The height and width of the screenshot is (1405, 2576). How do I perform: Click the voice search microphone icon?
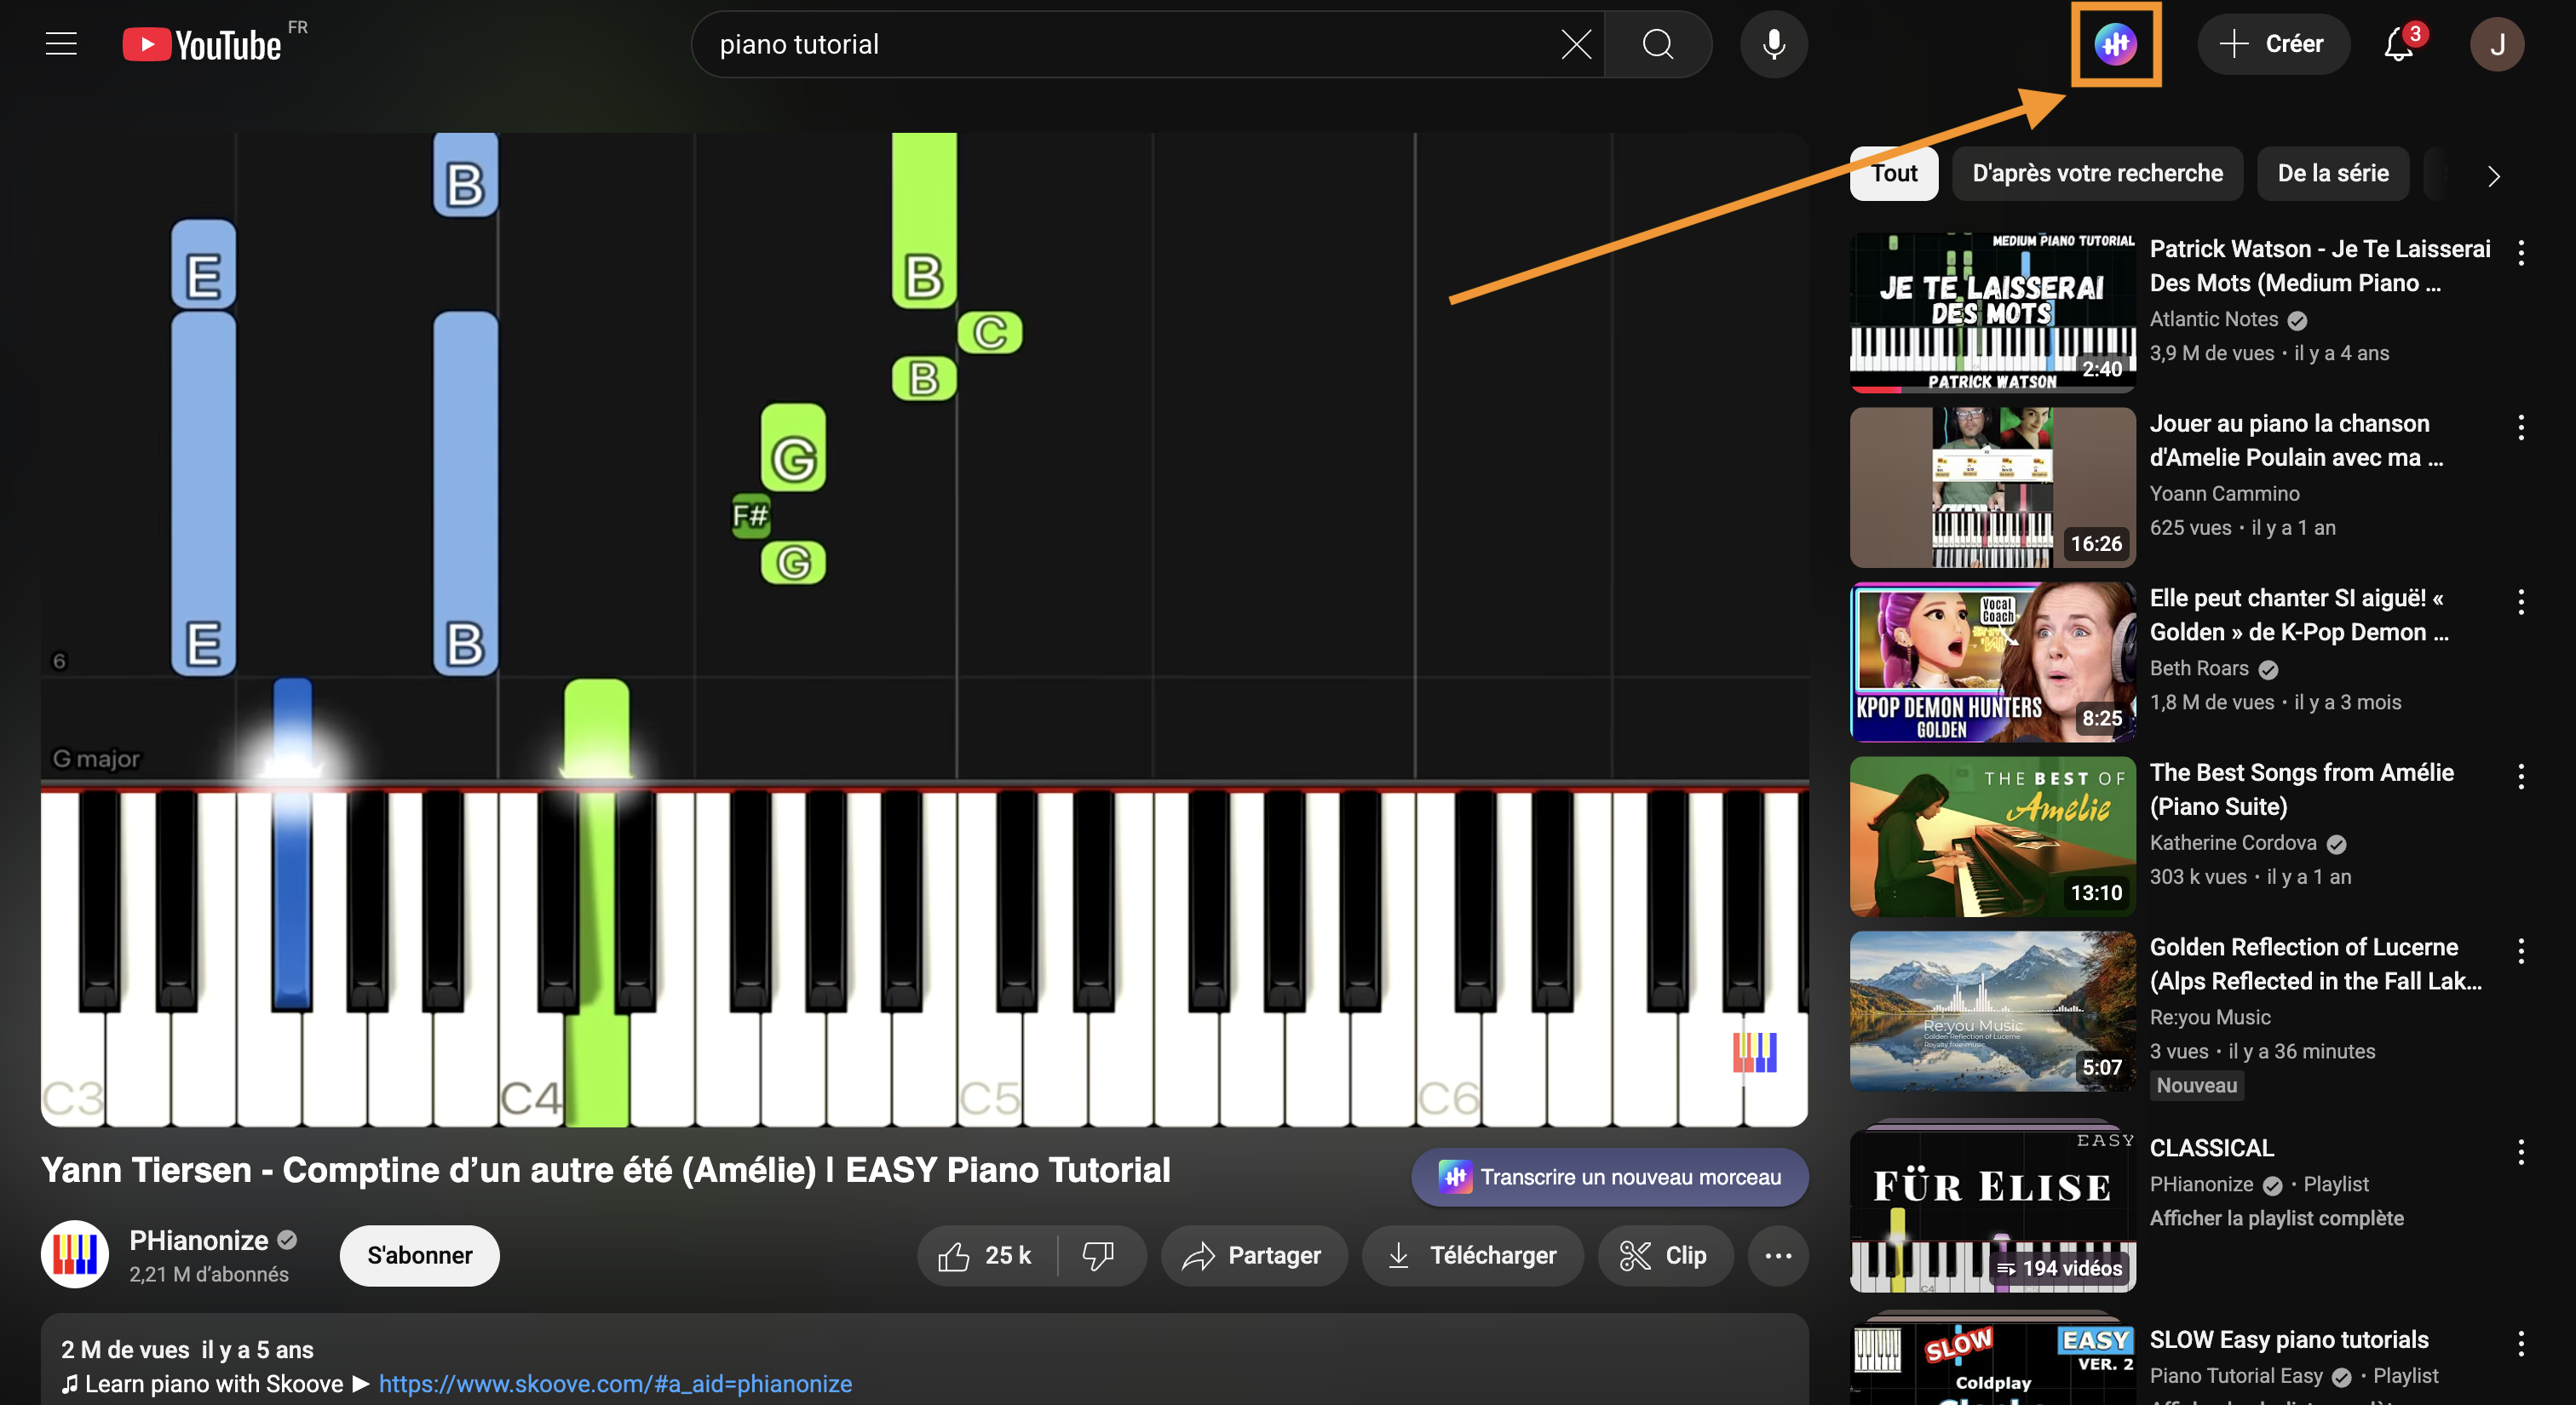(1773, 44)
